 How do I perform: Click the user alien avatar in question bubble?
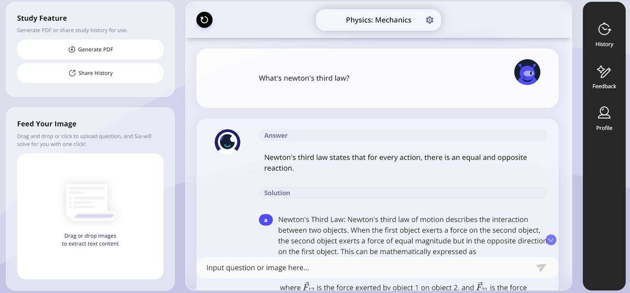(x=527, y=72)
